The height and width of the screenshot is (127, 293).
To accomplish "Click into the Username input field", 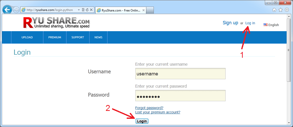I will (x=180, y=74).
